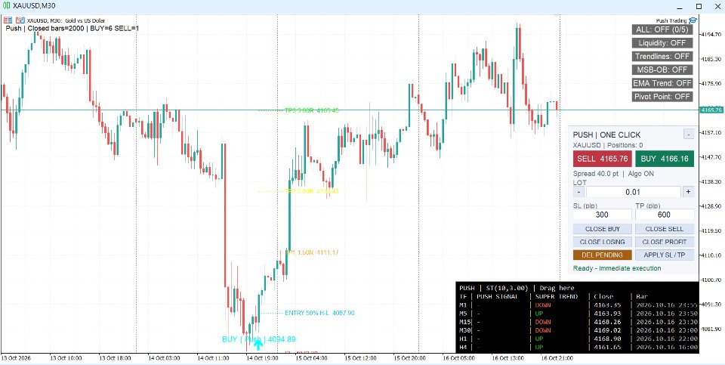Enable the MSB-OB toggle

[x=662, y=70]
